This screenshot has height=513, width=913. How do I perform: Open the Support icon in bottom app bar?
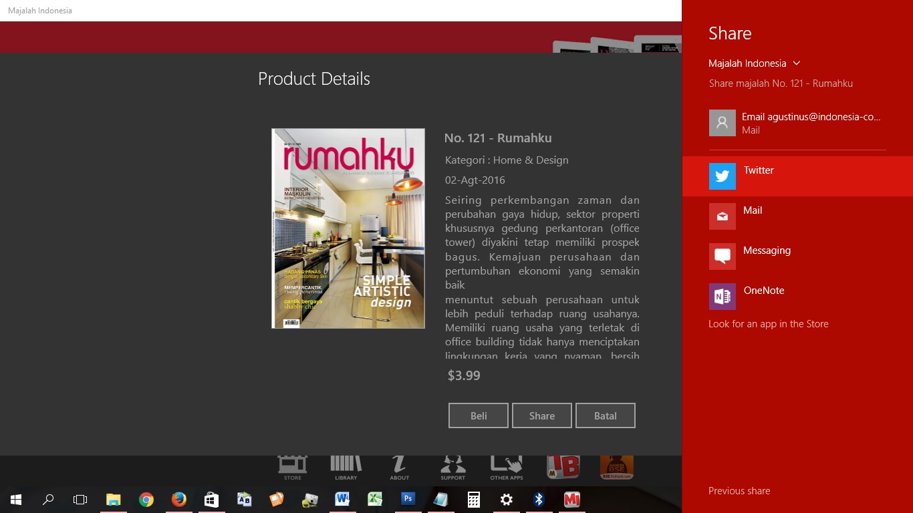(x=453, y=467)
